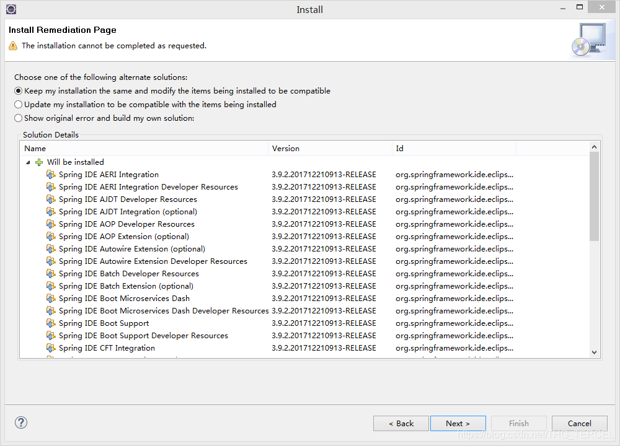
Task: Click the Spring IDE AERI Integration feature icon
Action: pyautogui.click(x=51, y=174)
